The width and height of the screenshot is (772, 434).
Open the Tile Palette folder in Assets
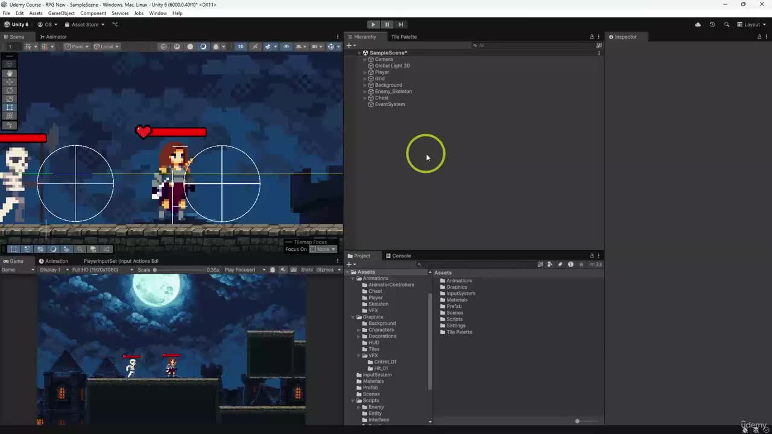459,332
